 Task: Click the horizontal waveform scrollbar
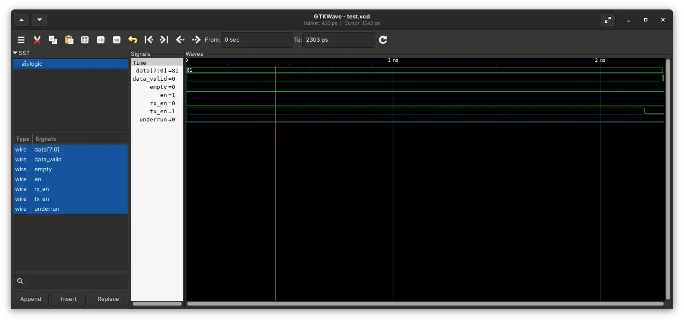pyautogui.click(x=425, y=304)
